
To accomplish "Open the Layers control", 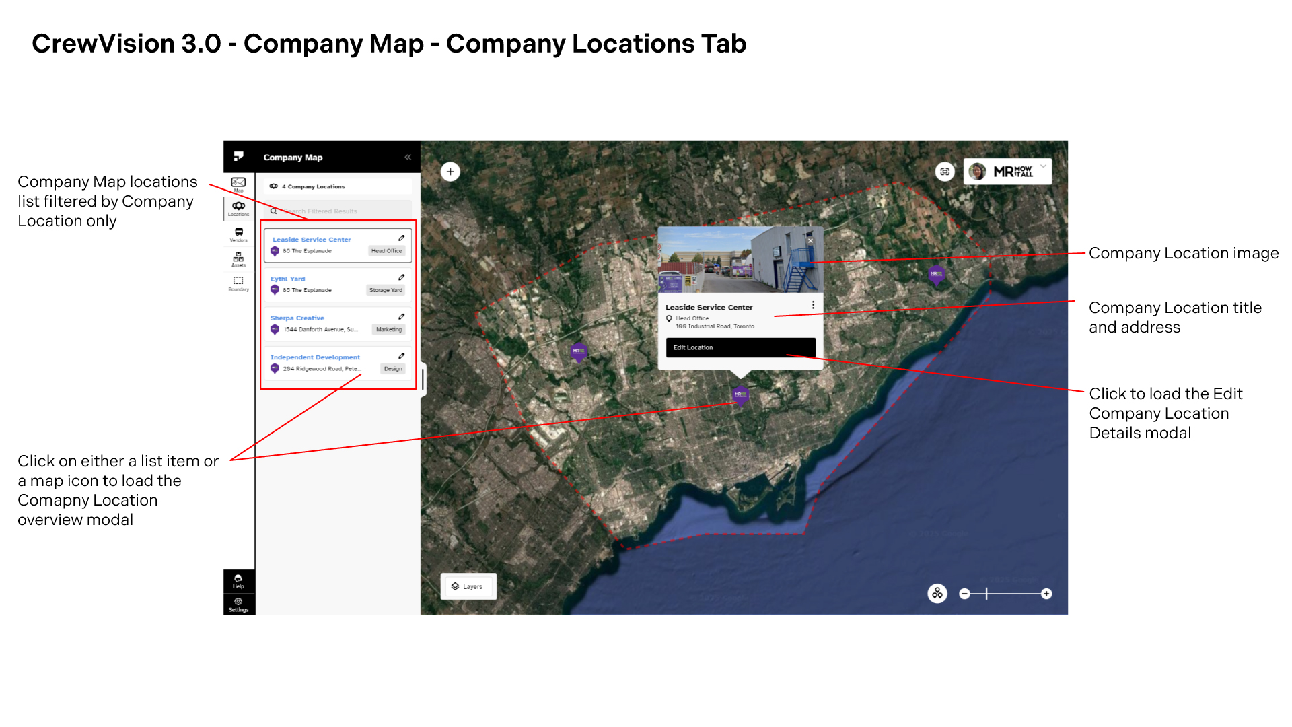I will coord(468,586).
